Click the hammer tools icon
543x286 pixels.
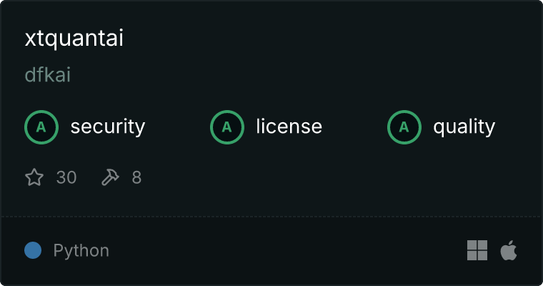pyautogui.click(x=110, y=177)
